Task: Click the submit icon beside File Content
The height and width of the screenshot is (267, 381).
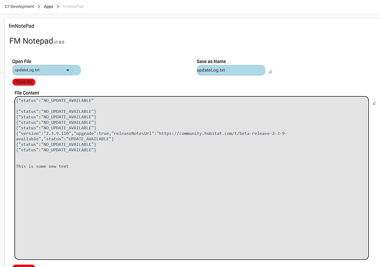Action: pos(374,103)
